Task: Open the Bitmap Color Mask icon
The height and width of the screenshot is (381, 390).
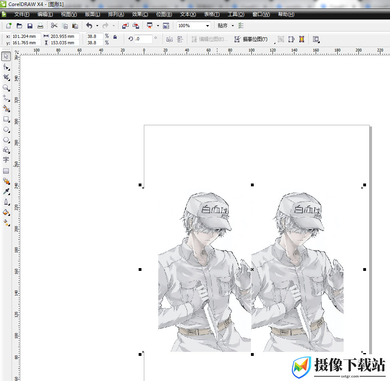Action: click(x=301, y=39)
